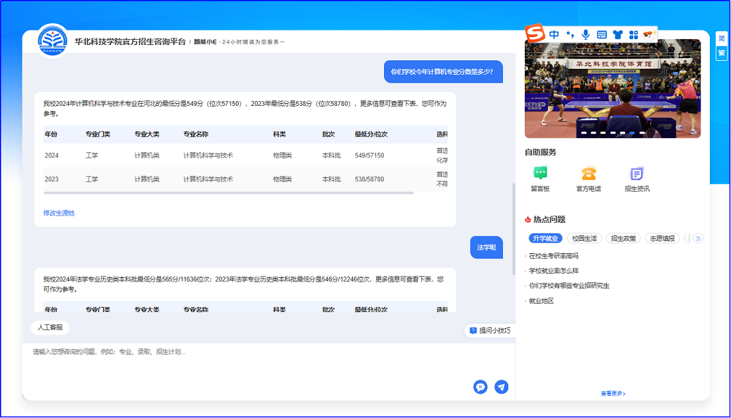Image resolution: width=731 pixels, height=418 pixels.
Task: Click the 人工客服 button
Action: click(x=50, y=327)
